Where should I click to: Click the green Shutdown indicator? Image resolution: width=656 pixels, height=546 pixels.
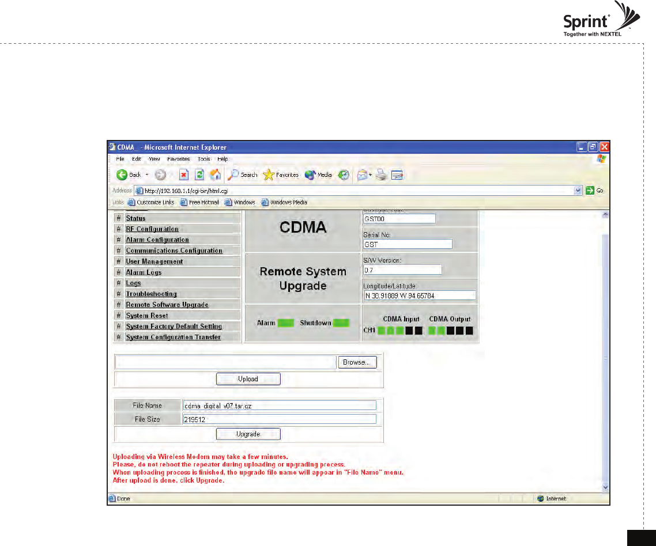pos(341,323)
